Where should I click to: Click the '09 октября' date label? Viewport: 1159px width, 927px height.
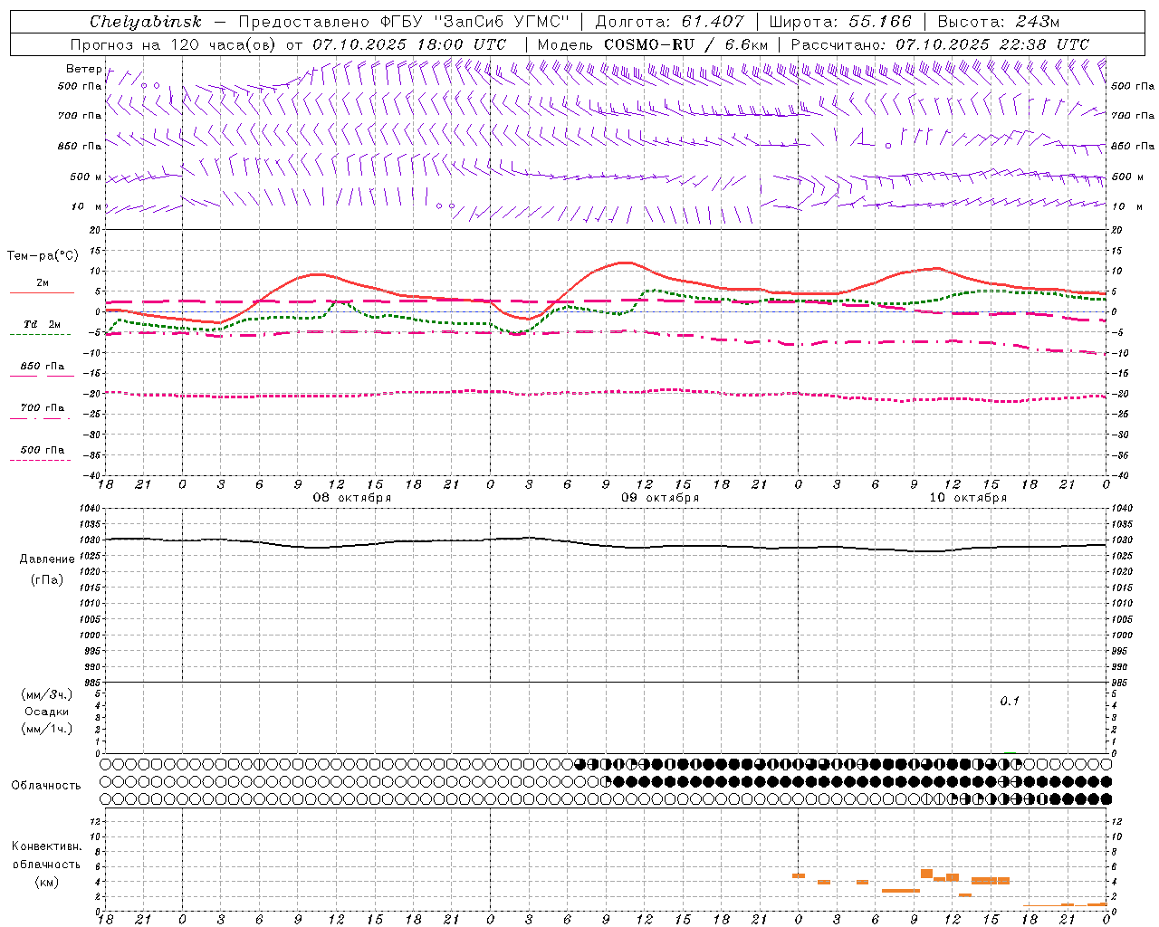click(660, 498)
